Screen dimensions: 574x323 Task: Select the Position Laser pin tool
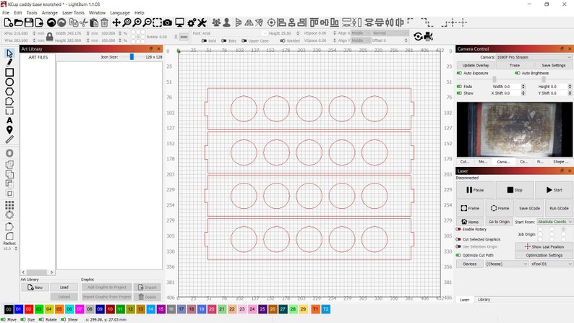coord(9,130)
